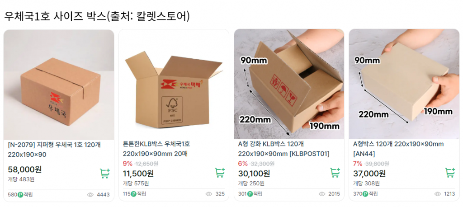
Task: Click the eye icon next to 325 views
Action: pyautogui.click(x=209, y=194)
